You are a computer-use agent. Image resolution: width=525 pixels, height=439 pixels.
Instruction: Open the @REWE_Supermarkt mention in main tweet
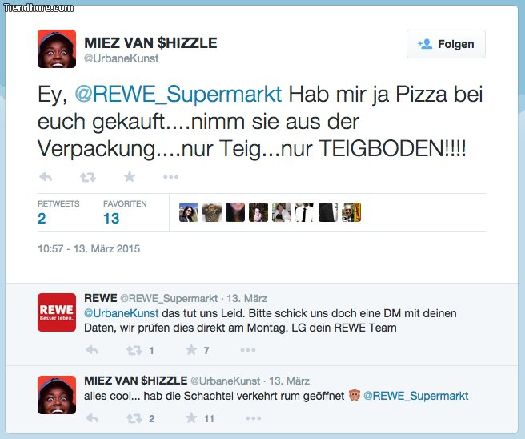click(x=178, y=95)
